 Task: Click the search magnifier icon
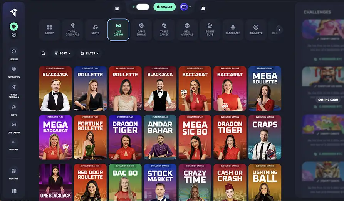click(43, 53)
